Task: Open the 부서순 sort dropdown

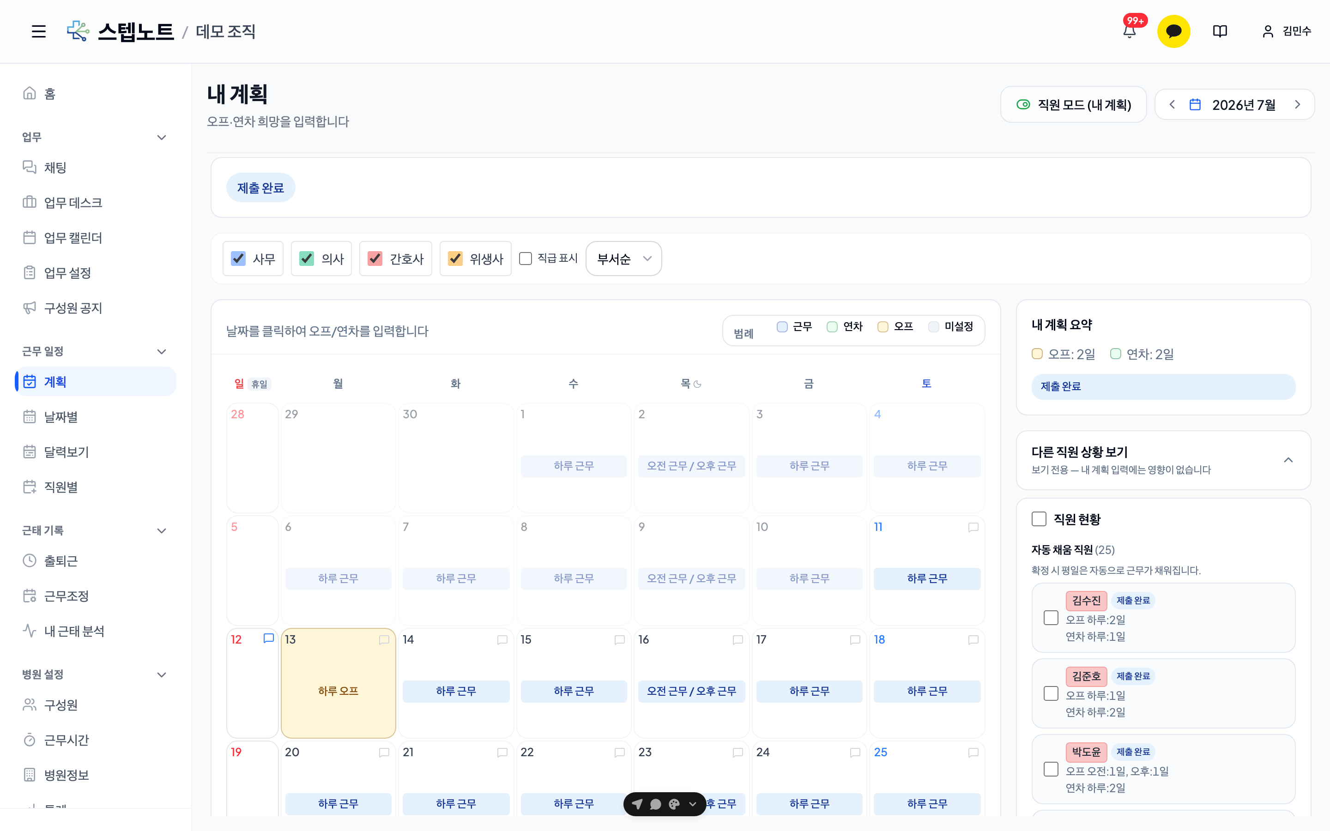Action: click(624, 259)
